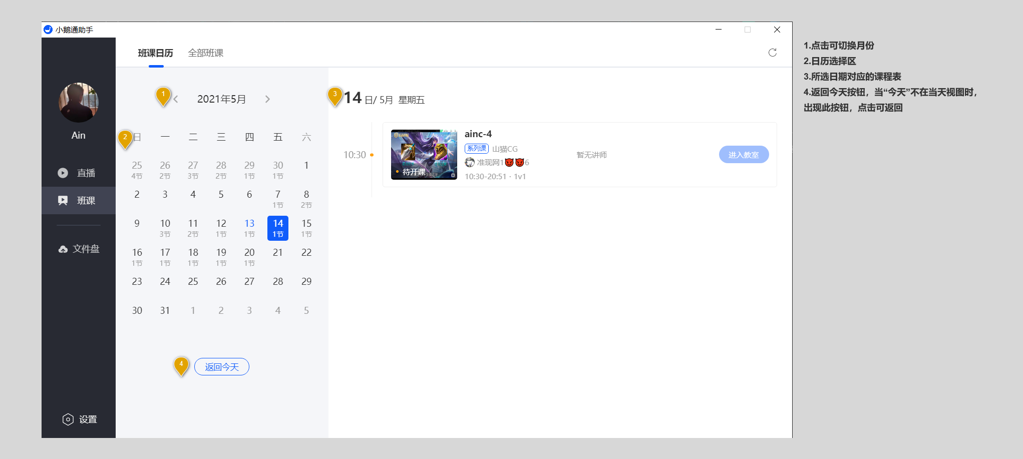The width and height of the screenshot is (1023, 459).
Task: Click the 小鹅通助手 app logo icon
Action: click(48, 30)
